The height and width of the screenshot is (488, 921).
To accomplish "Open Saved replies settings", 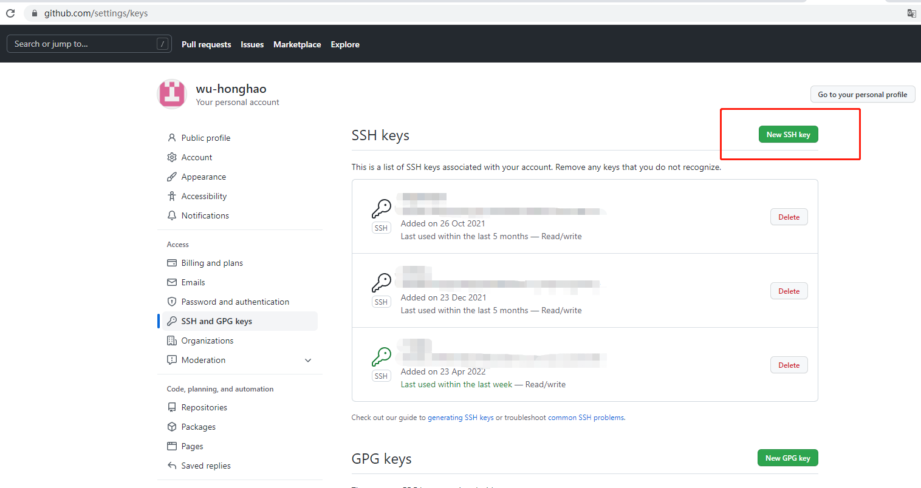I will click(240, 466).
